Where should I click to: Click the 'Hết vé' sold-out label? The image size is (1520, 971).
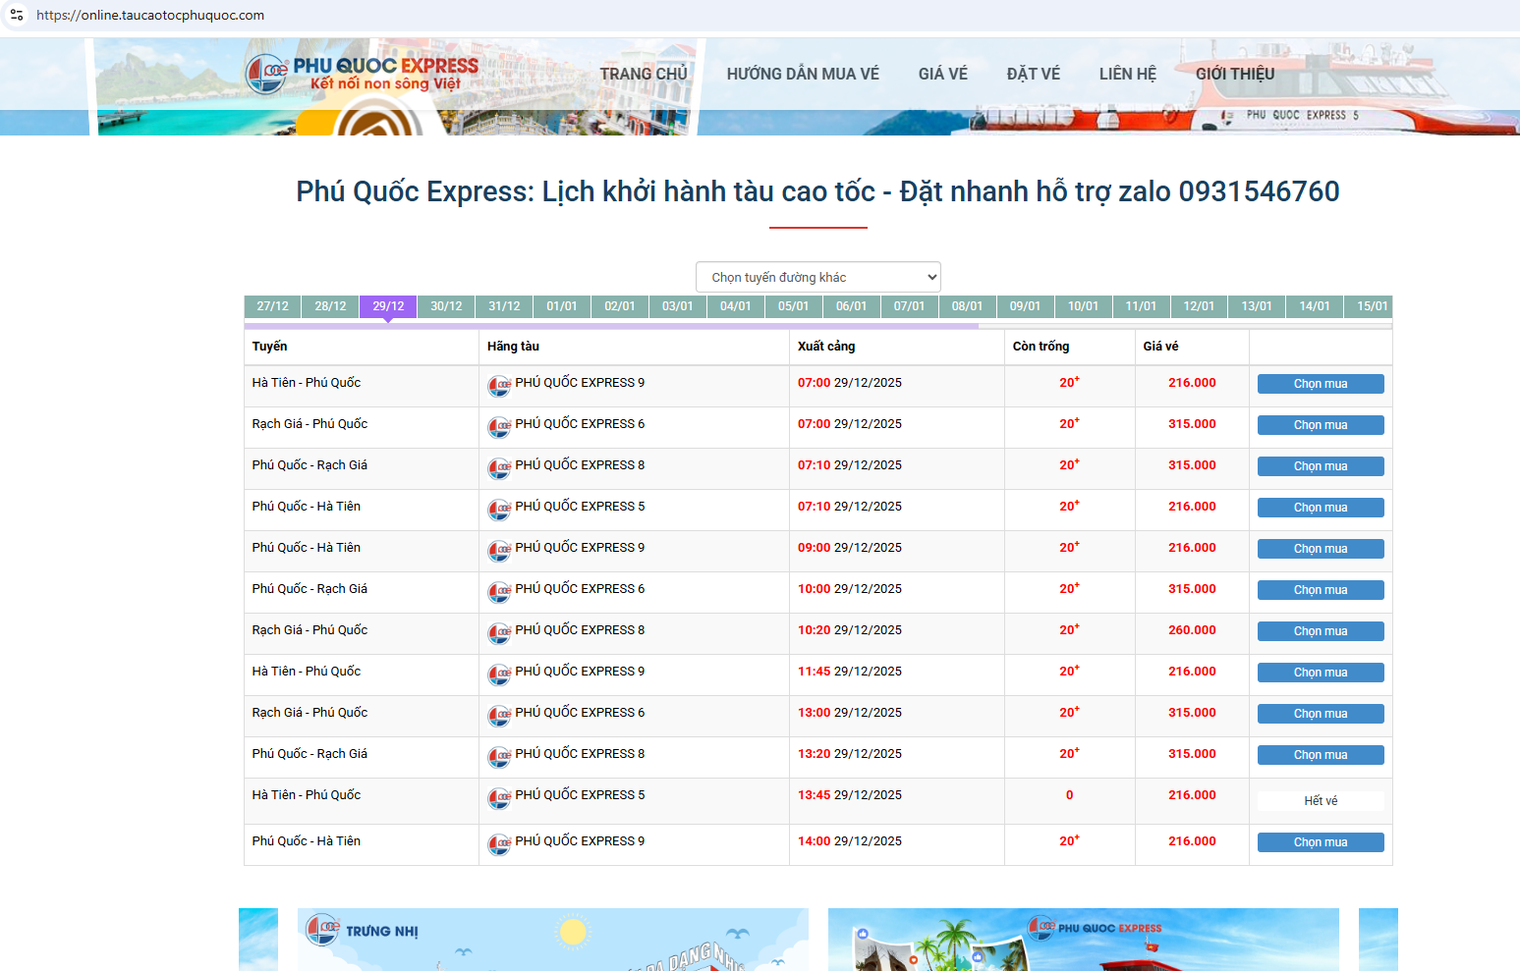click(x=1320, y=801)
